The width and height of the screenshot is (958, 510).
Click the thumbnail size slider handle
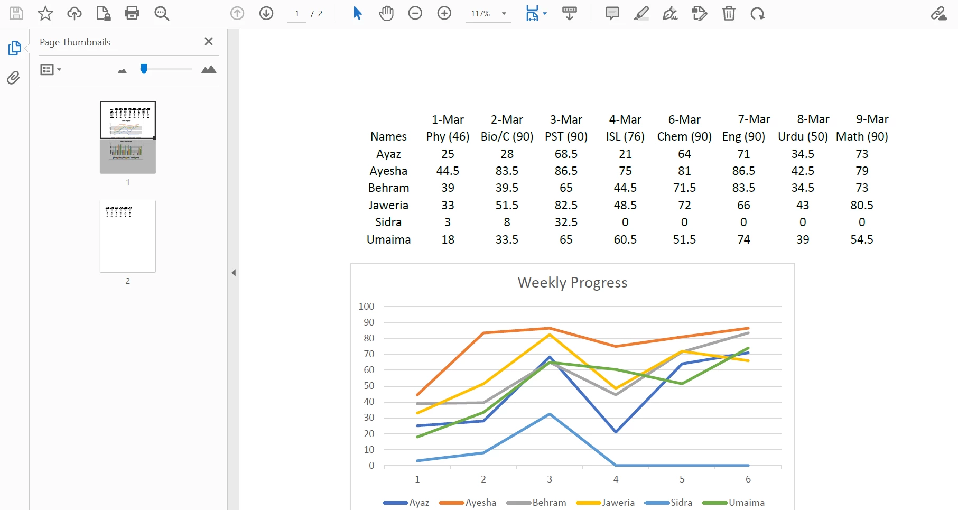pyautogui.click(x=144, y=69)
